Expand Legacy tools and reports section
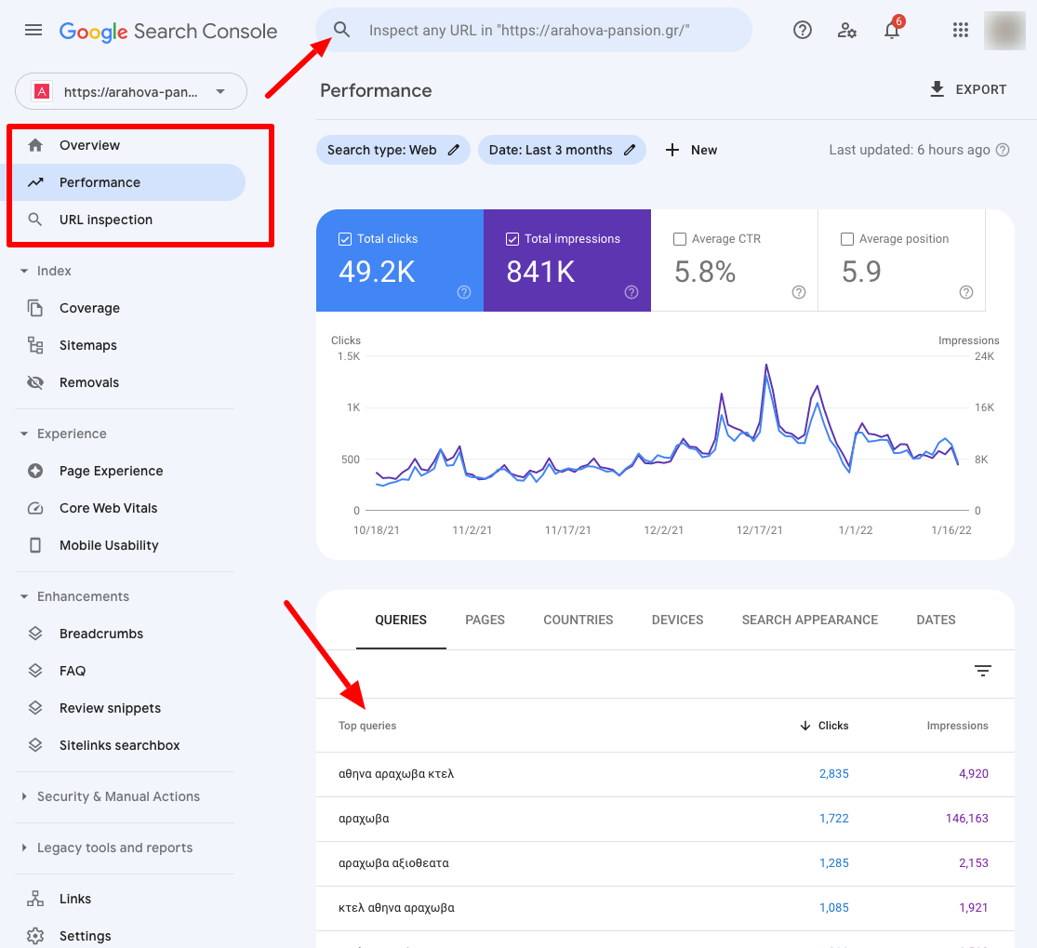This screenshot has height=948, width=1037. [24, 848]
